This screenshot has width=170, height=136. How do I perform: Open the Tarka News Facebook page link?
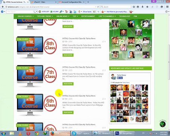click(x=121, y=75)
